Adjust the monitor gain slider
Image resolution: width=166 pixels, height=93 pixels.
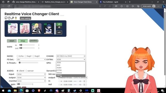pyautogui.click(x=25, y=84)
